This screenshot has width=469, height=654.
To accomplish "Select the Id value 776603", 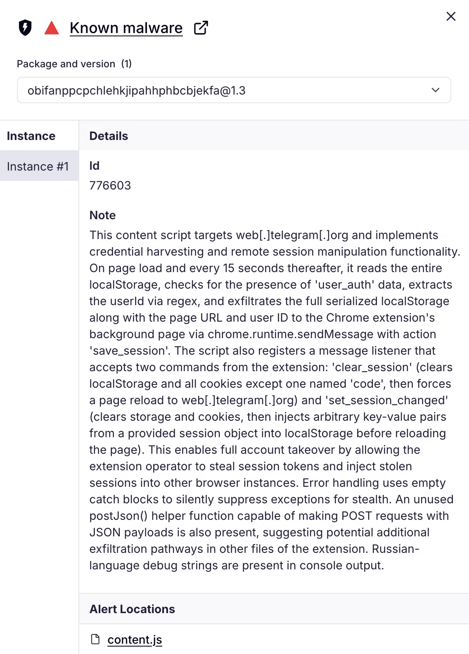I will click(110, 185).
